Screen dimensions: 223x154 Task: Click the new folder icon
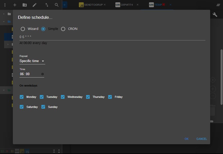[x=25, y=5]
